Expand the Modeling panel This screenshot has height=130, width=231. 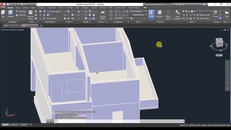(13, 22)
